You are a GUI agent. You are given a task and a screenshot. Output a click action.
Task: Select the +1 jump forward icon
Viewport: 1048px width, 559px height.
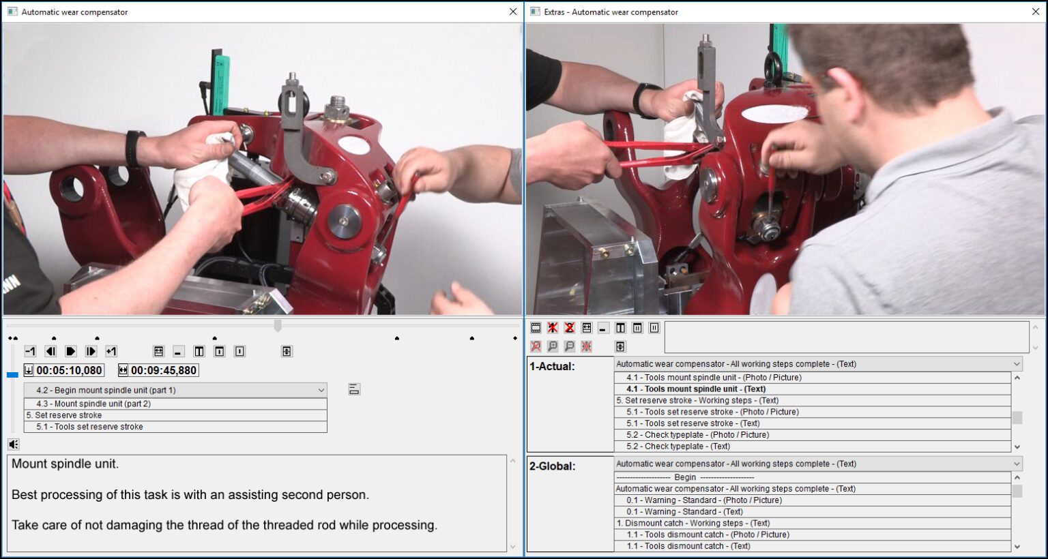point(112,351)
